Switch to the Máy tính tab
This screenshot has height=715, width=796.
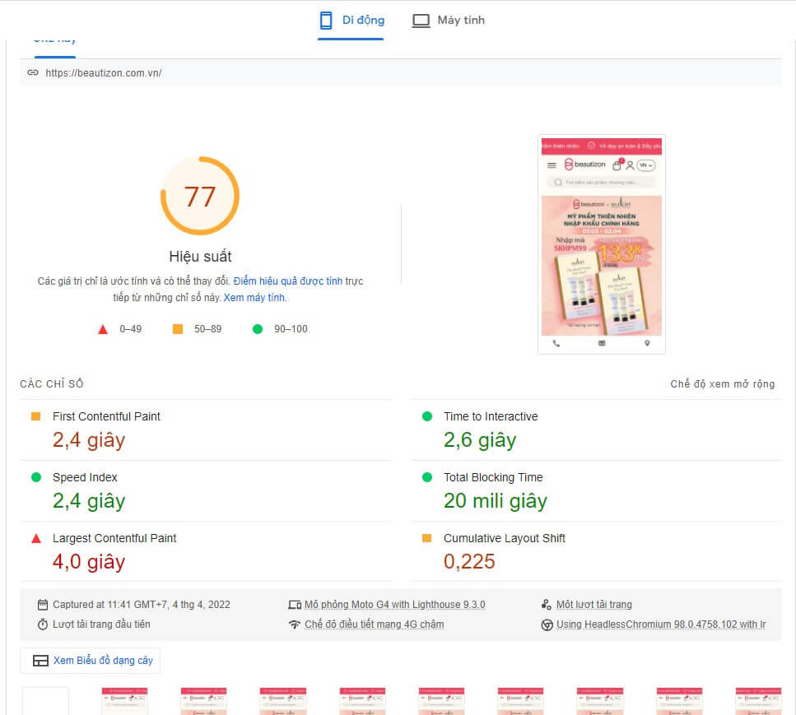point(460,21)
